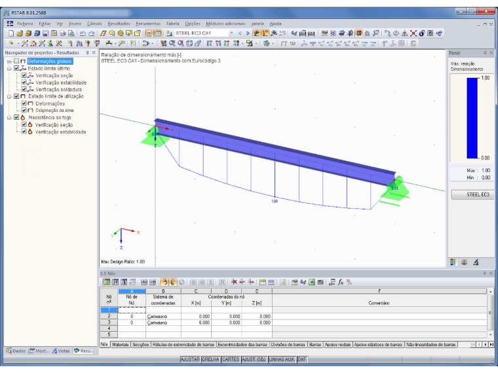Toggle Verificação seção under Resistência ao fogo
This screenshot has width=498, height=373.
[x=24, y=124]
